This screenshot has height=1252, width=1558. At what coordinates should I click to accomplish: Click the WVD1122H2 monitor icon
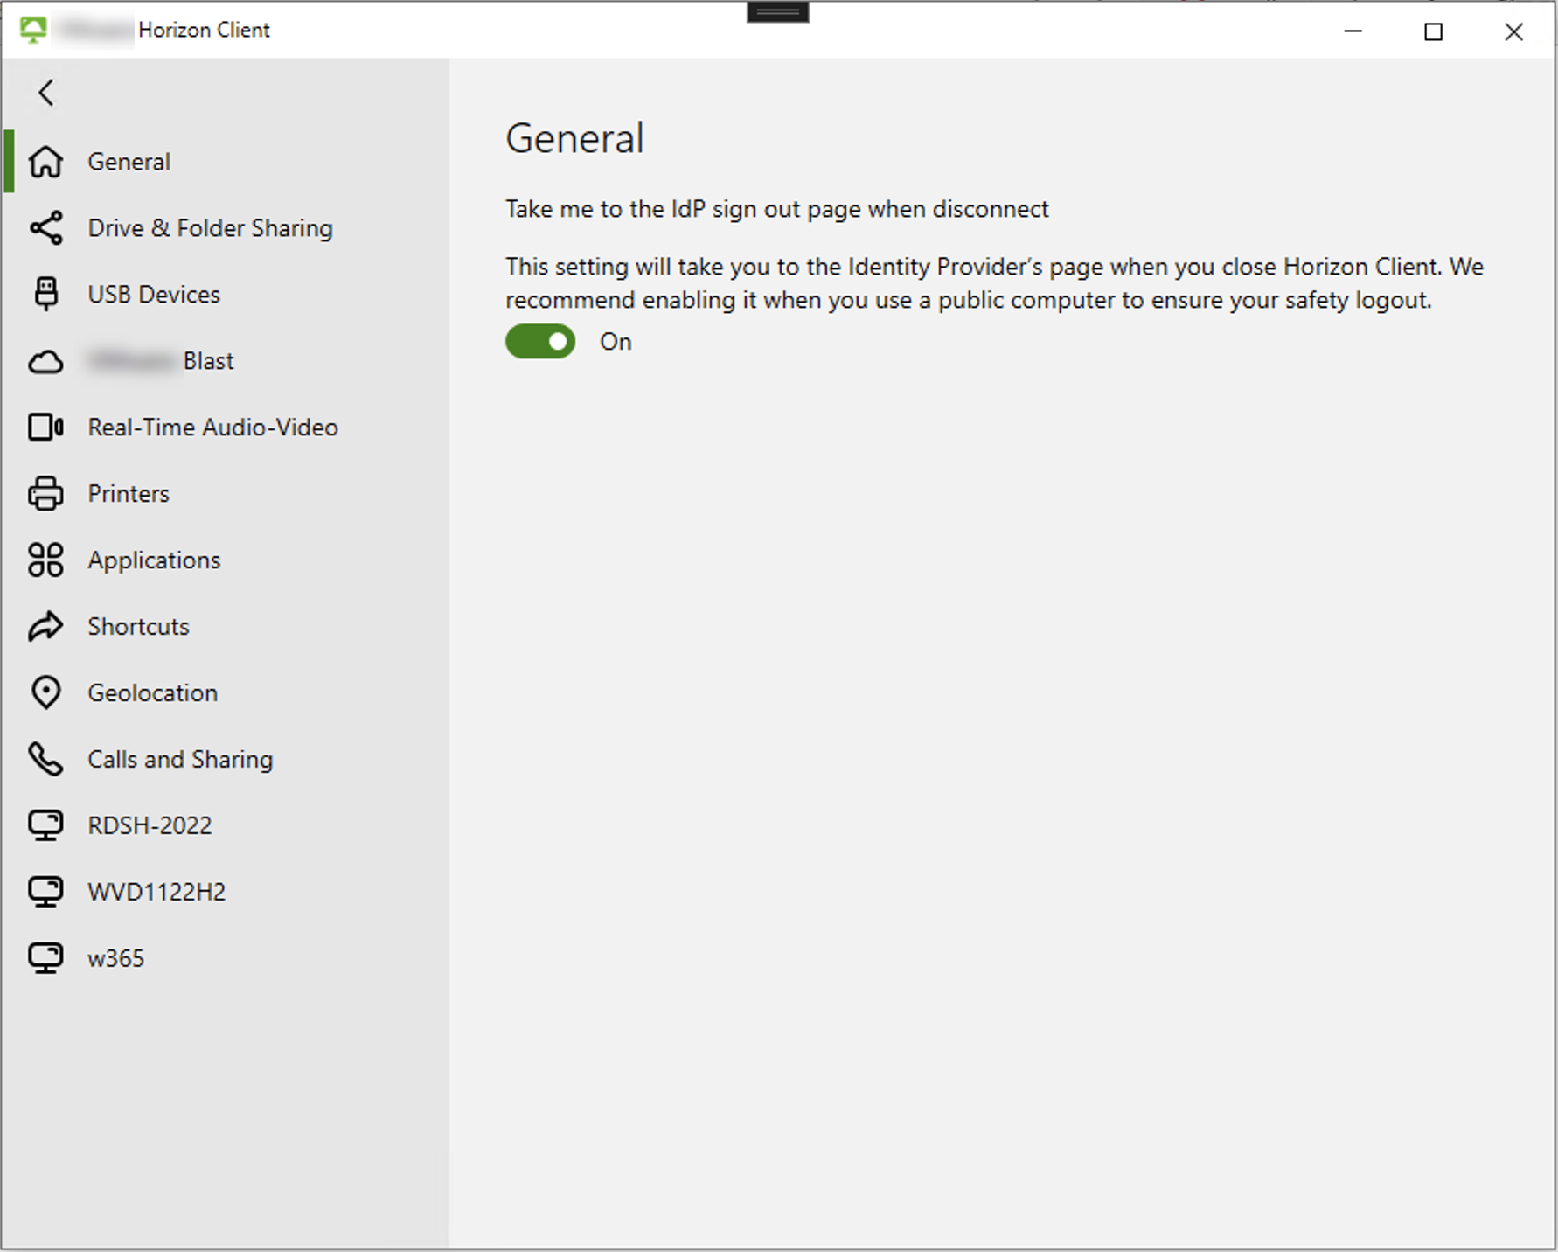click(45, 893)
